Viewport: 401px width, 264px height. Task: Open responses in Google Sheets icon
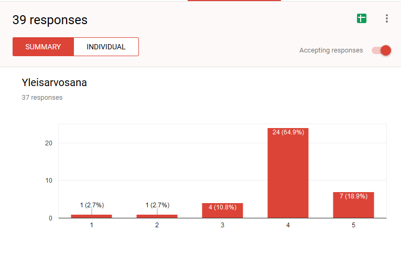[x=361, y=19]
